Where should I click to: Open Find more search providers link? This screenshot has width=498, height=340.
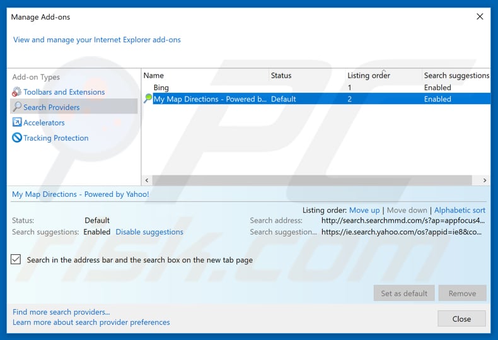tap(61, 312)
